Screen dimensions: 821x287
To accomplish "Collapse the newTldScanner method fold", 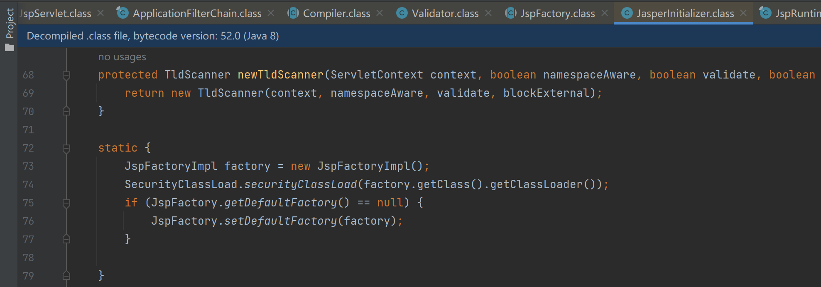I will coord(66,75).
